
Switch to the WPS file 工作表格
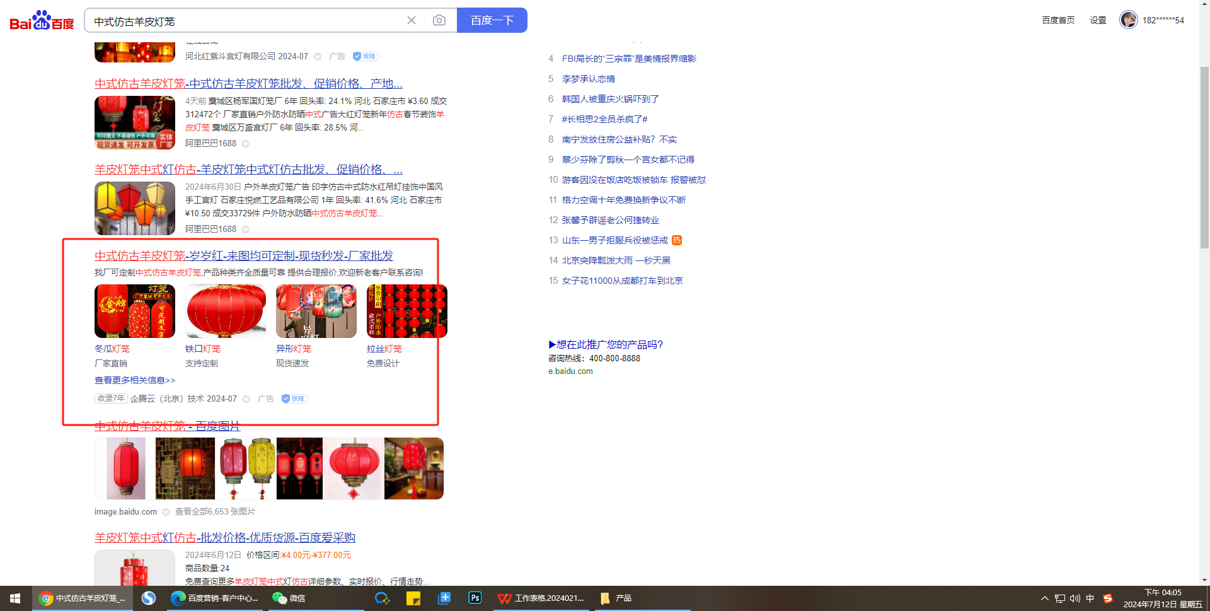[x=541, y=598]
